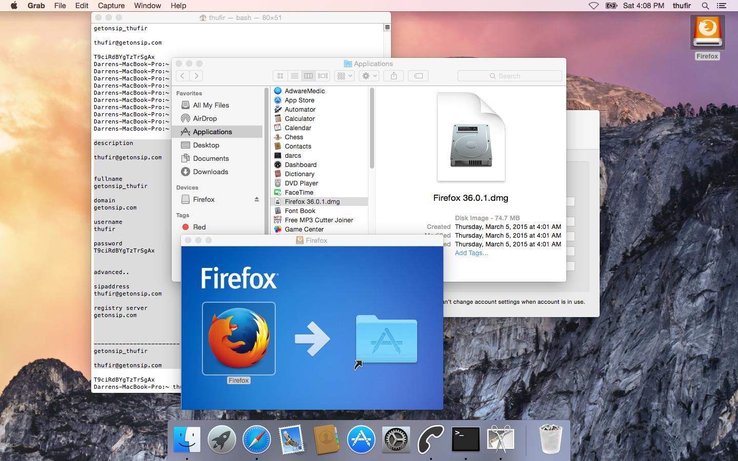Select Calculator in Applications list

pos(300,118)
